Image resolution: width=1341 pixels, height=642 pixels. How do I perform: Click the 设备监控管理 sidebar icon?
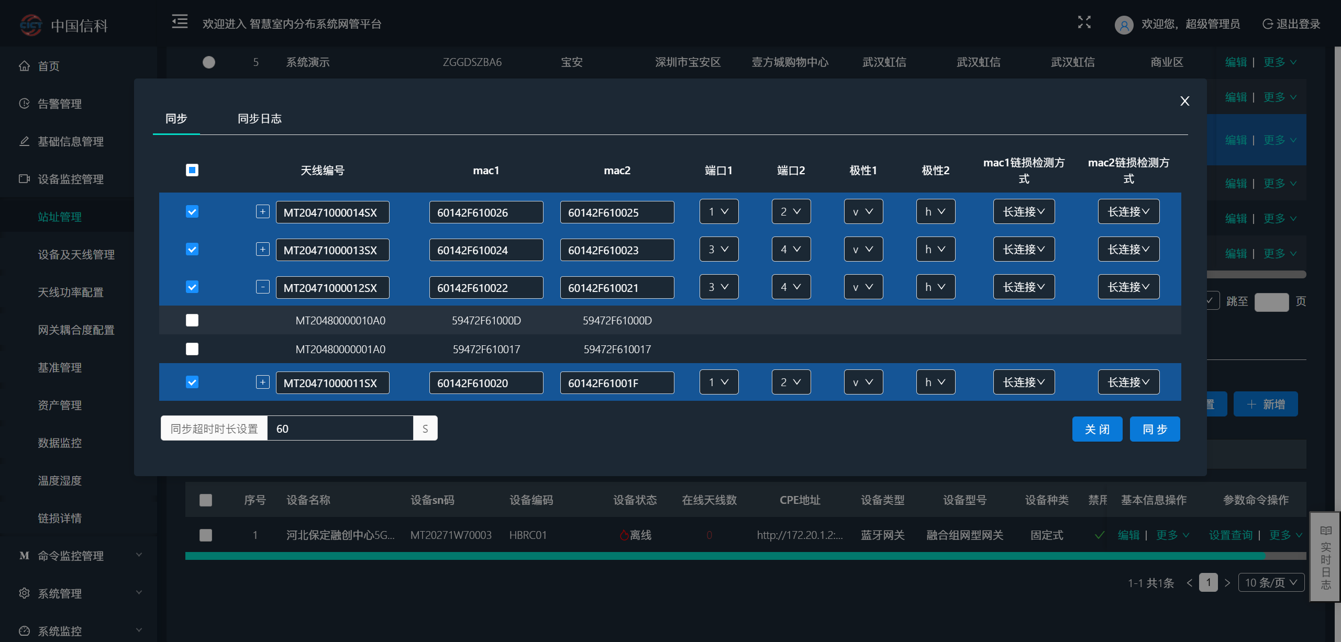24,179
